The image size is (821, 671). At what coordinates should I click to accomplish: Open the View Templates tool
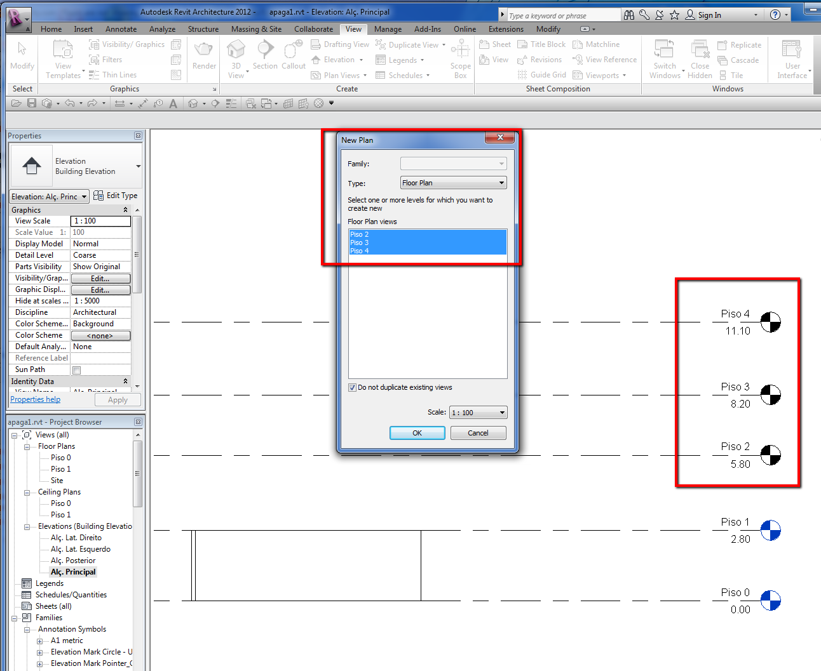pyautogui.click(x=63, y=51)
